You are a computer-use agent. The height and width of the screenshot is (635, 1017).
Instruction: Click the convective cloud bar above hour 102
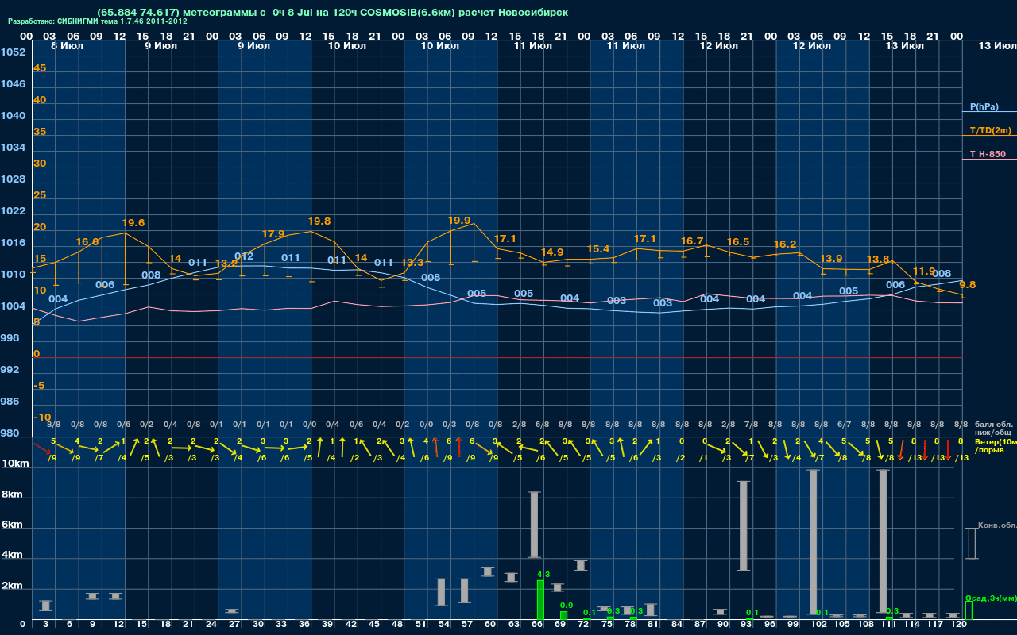813,542
